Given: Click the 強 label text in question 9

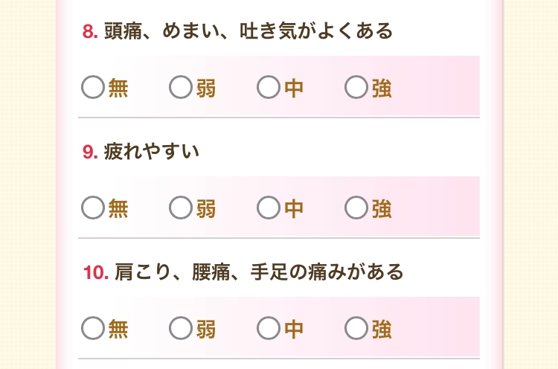Looking at the screenshot, I should (382, 209).
